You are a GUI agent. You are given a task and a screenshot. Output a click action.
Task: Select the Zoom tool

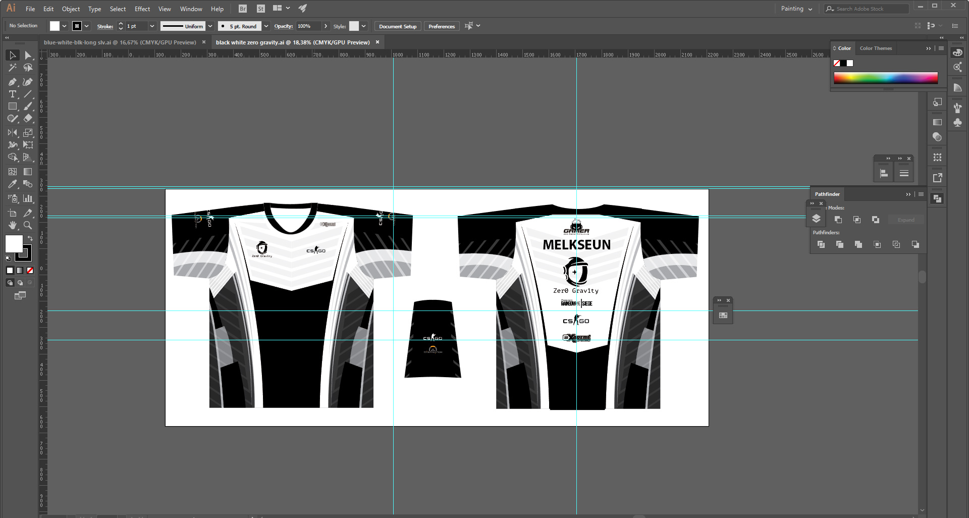click(x=28, y=225)
